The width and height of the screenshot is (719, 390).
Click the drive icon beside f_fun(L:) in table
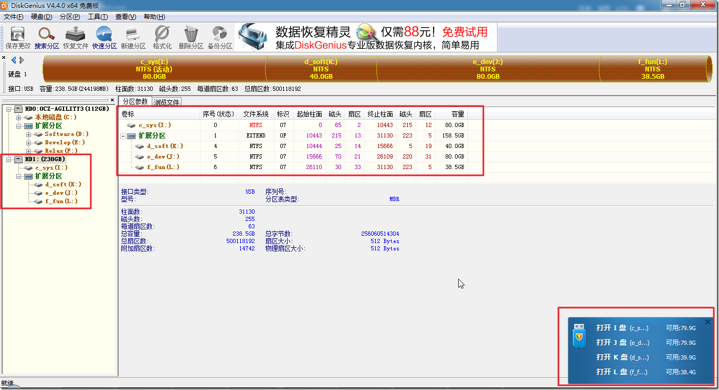[140, 167]
